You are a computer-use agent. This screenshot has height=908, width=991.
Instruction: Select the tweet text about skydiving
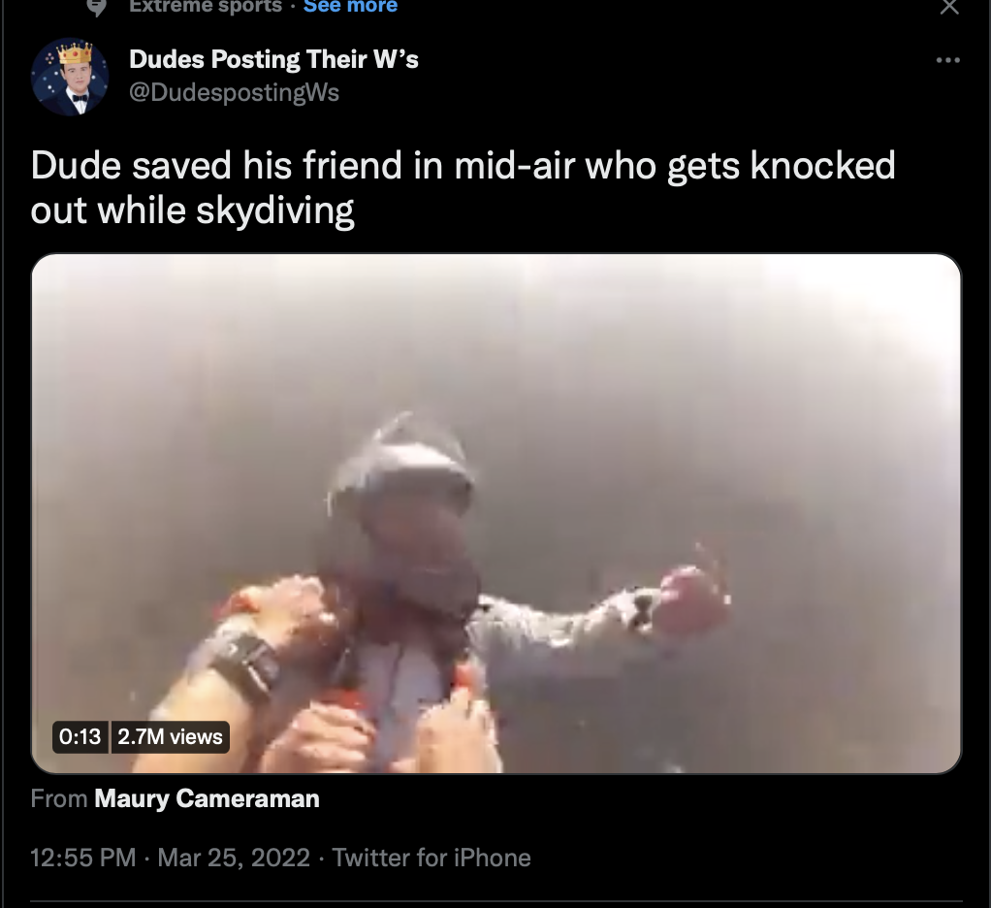[463, 188]
